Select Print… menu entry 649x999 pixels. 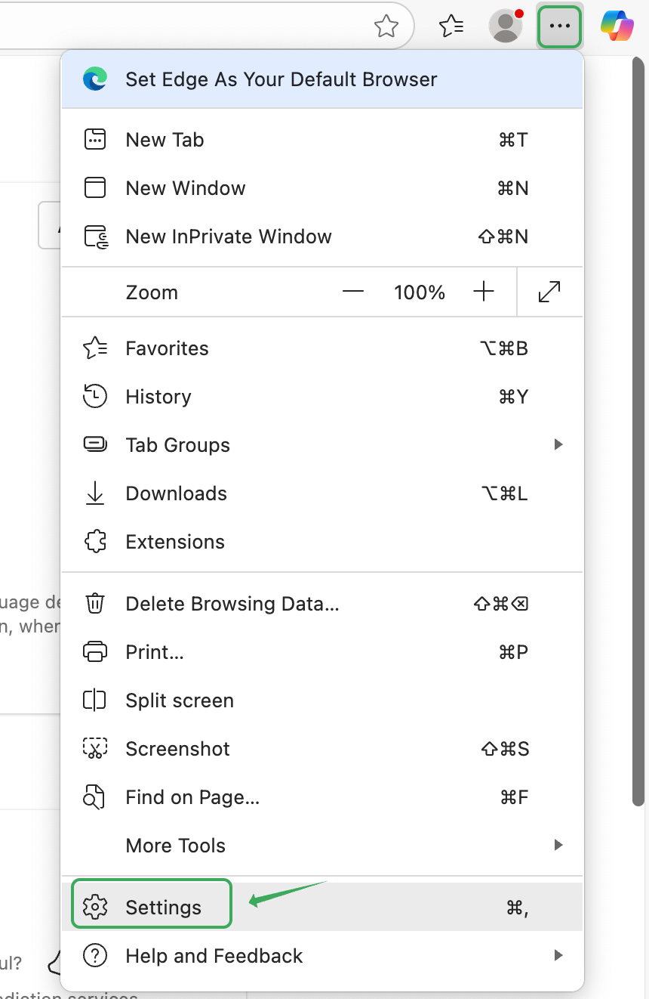click(x=322, y=652)
